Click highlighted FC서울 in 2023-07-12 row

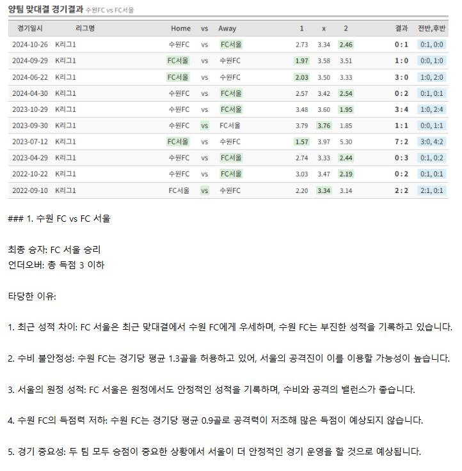178,142
